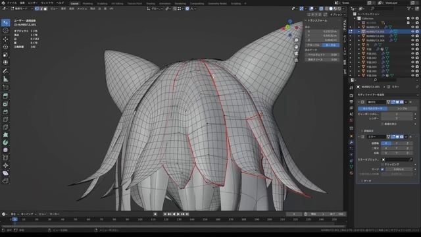Uncheck the マージ checkbox in Mirror modifier
Viewport: 421px width, 237px height.
[x=382, y=169]
